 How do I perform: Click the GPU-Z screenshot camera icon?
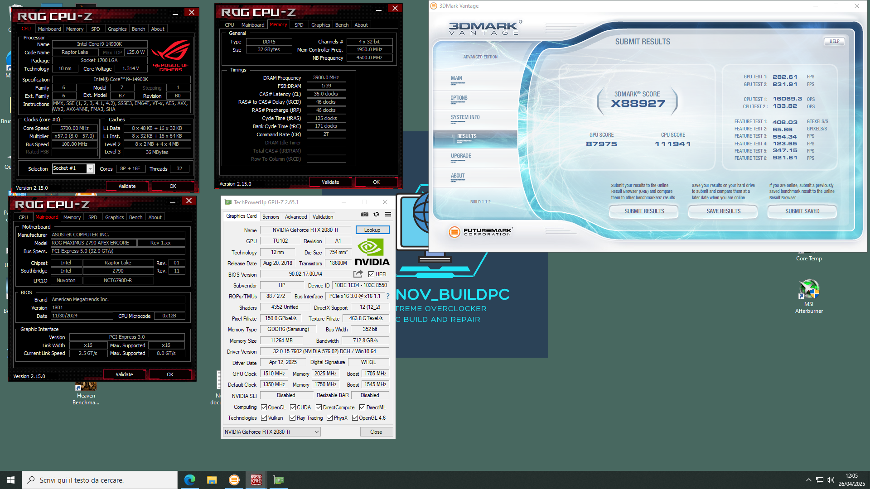364,214
